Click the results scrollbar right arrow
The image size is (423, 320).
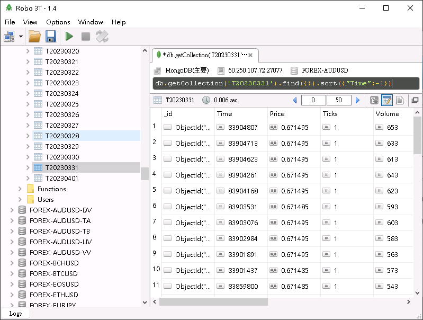[x=408, y=301]
